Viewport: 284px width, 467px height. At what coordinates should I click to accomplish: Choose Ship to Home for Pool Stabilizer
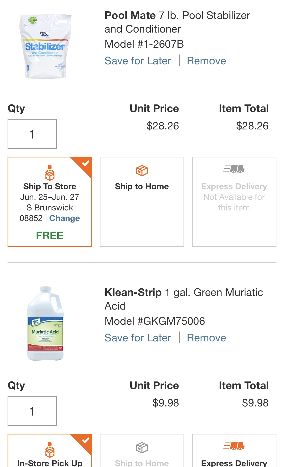(142, 202)
